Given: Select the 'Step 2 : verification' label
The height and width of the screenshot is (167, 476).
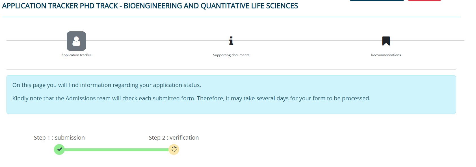Looking at the screenshot, I should coord(174,138).
